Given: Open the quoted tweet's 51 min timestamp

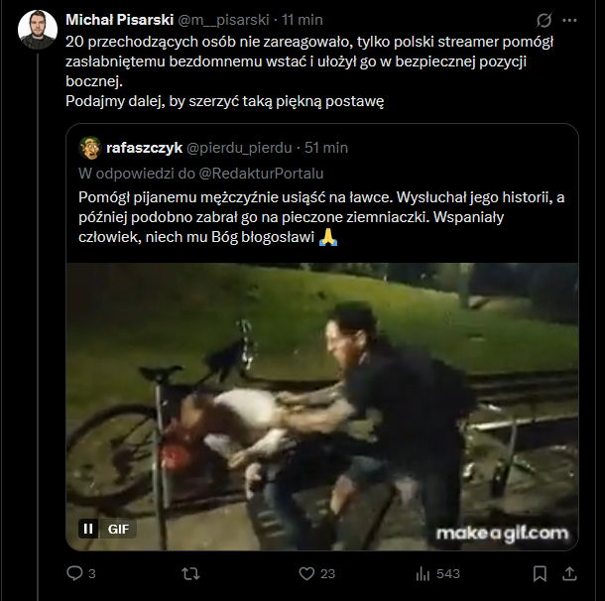Looking at the screenshot, I should [326, 147].
